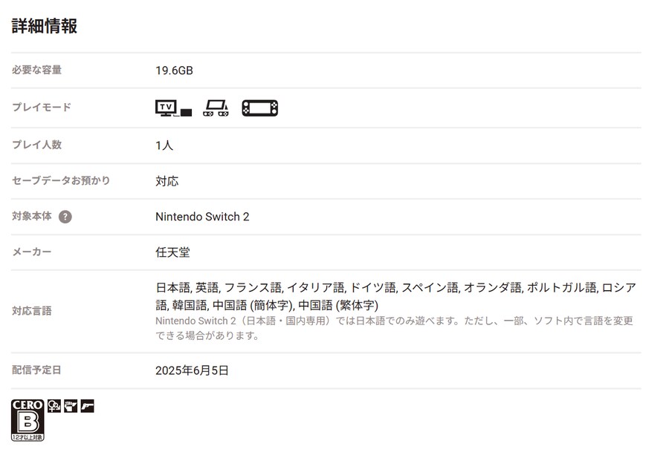Open the 対象本体 help question mark
The width and height of the screenshot is (669, 449).
[x=65, y=217]
